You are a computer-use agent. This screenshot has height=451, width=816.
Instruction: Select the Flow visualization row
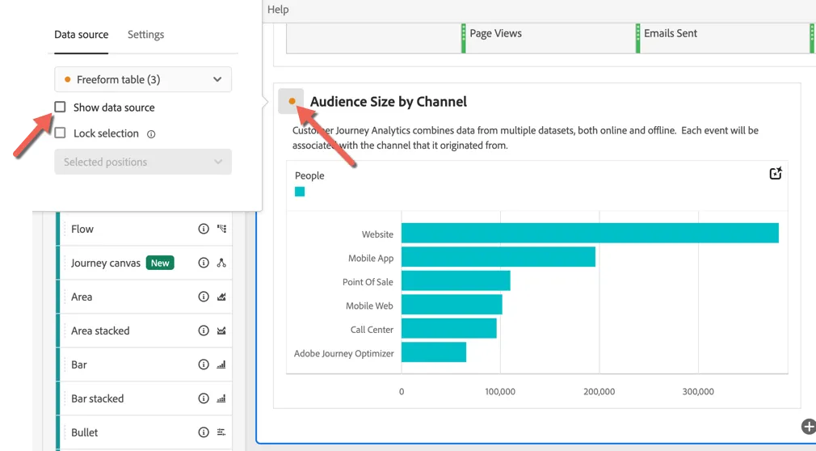pyautogui.click(x=145, y=229)
